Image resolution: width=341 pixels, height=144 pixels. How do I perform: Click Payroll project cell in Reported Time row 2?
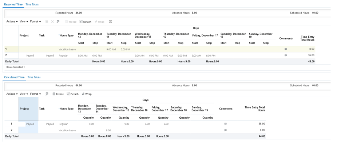point(30,56)
